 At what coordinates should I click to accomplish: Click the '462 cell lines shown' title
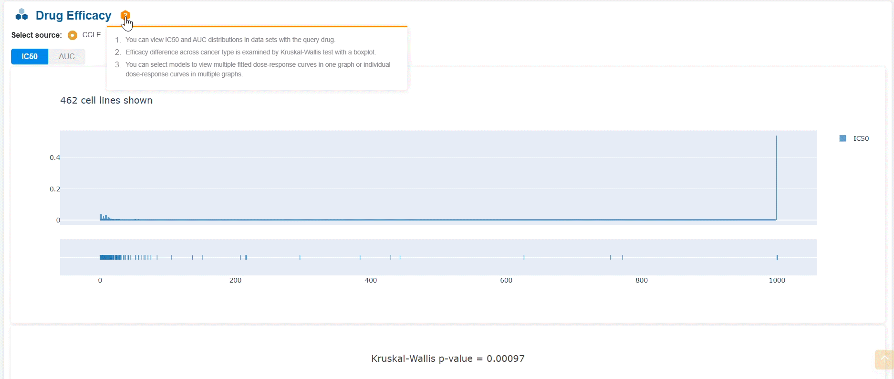point(106,100)
